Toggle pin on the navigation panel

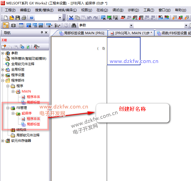click(42, 33)
